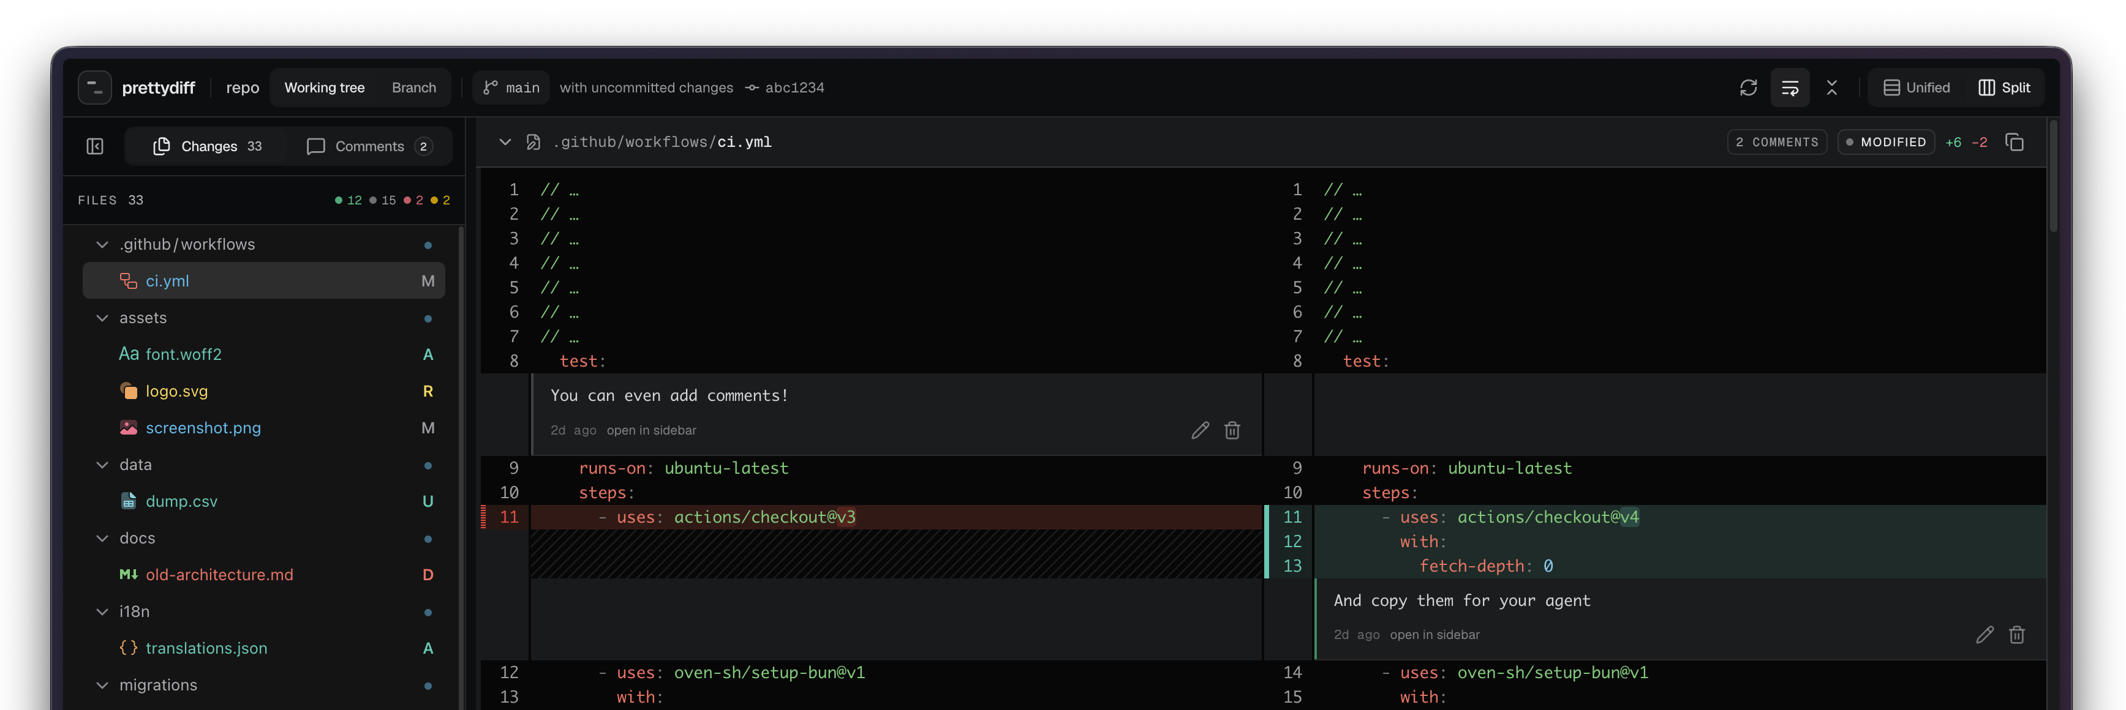The width and height of the screenshot is (2126, 710).
Task: Click the old-architecture.md markdown icon
Action: pyautogui.click(x=128, y=574)
